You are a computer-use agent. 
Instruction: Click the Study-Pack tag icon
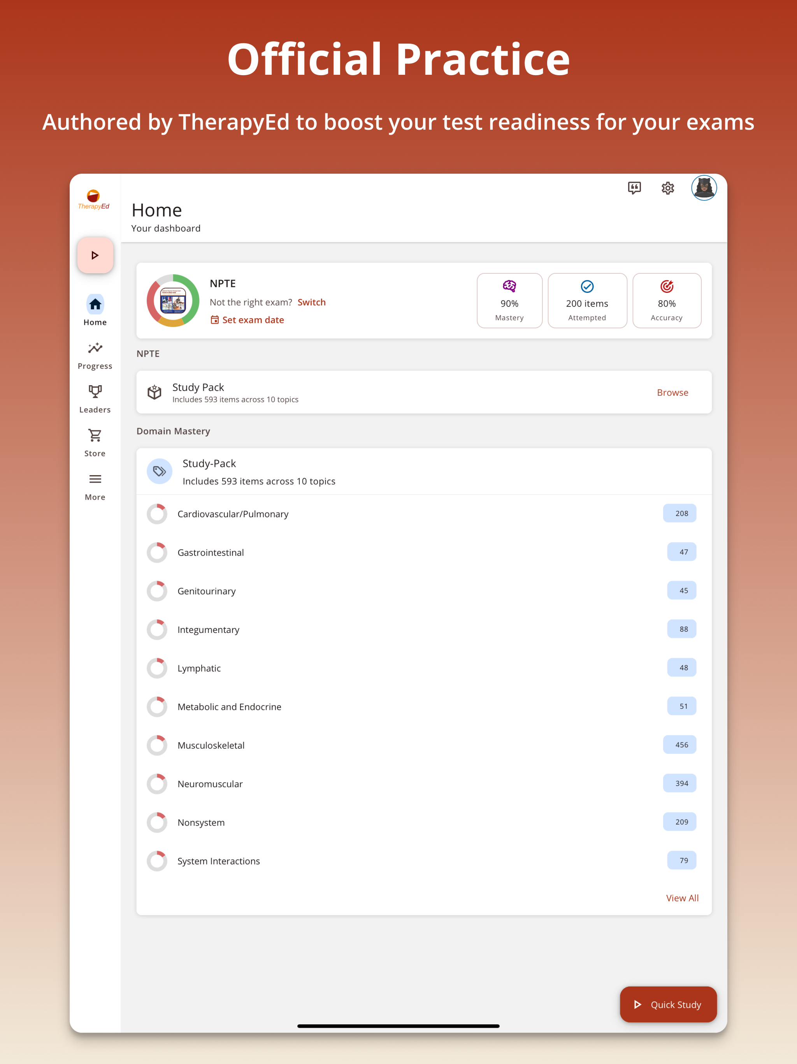pos(160,471)
